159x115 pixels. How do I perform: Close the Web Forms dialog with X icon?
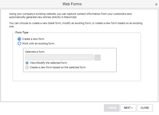point(156,4)
